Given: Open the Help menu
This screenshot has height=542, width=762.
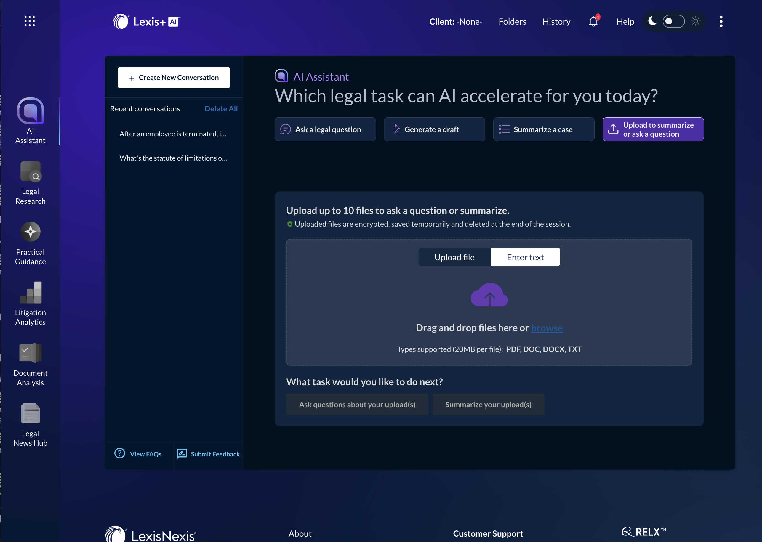Looking at the screenshot, I should (625, 22).
